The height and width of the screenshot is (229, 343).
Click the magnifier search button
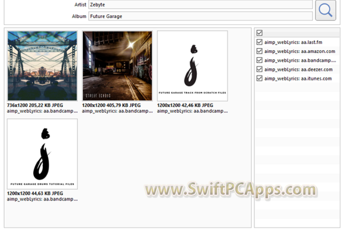(x=325, y=10)
